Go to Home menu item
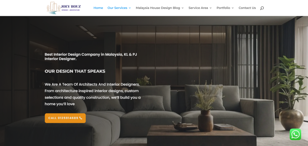The height and width of the screenshot is (146, 308). pyautogui.click(x=98, y=8)
